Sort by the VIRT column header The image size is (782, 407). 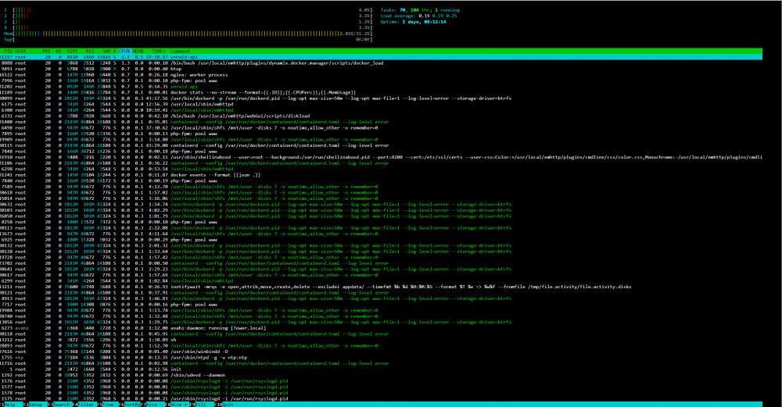72,52
